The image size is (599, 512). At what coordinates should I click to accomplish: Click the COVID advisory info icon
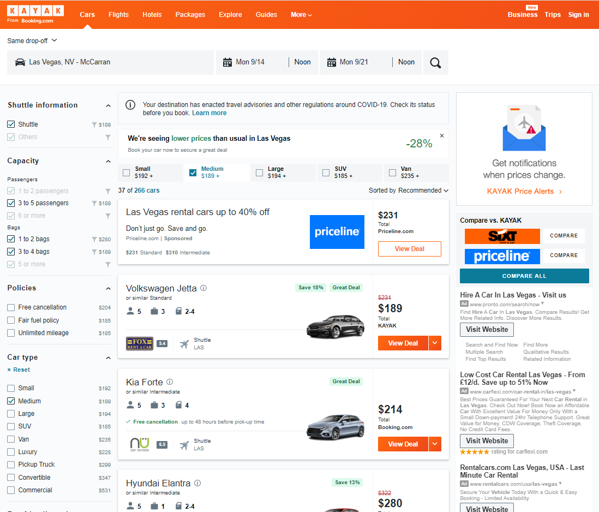[x=130, y=105]
